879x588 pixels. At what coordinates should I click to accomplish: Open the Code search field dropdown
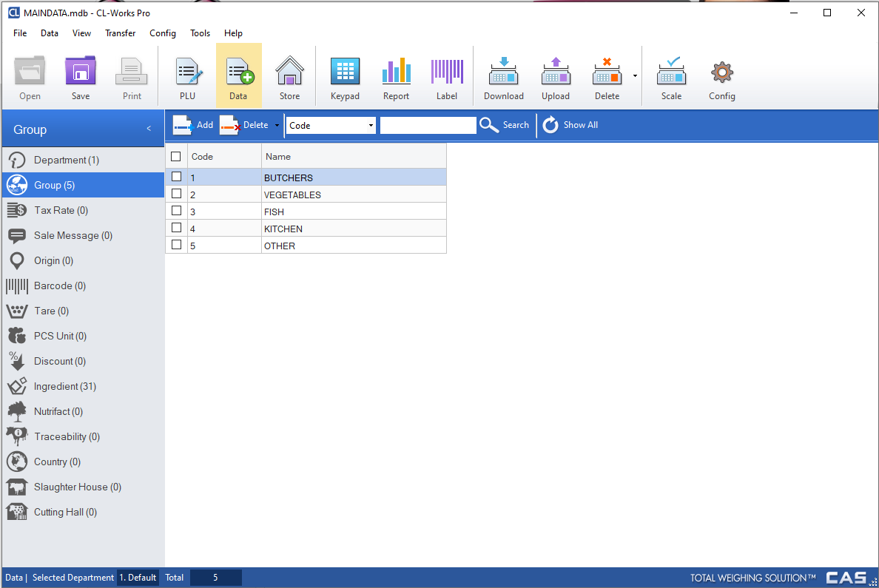pyautogui.click(x=371, y=126)
